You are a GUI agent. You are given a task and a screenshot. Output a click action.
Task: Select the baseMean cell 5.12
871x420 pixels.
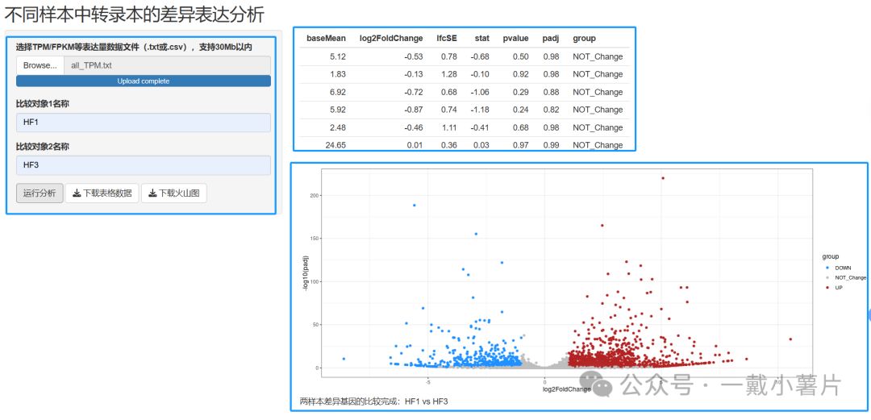(338, 56)
